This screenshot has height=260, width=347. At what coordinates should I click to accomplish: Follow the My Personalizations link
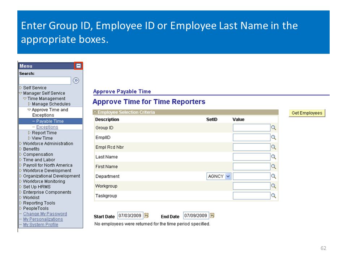[43, 219]
